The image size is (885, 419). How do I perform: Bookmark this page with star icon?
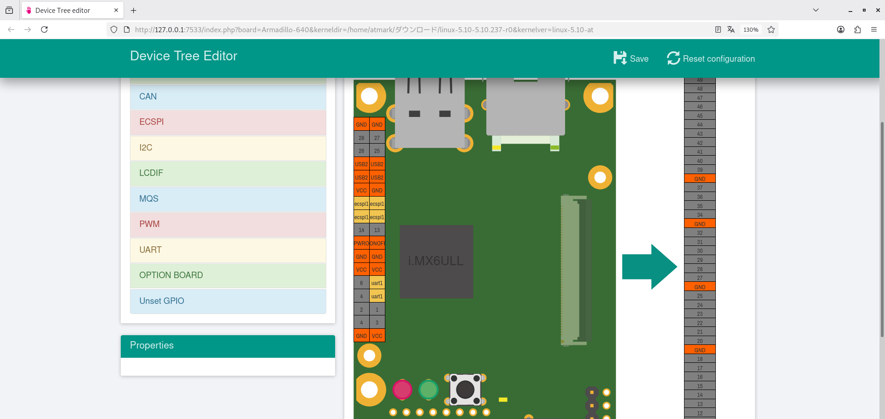771,29
